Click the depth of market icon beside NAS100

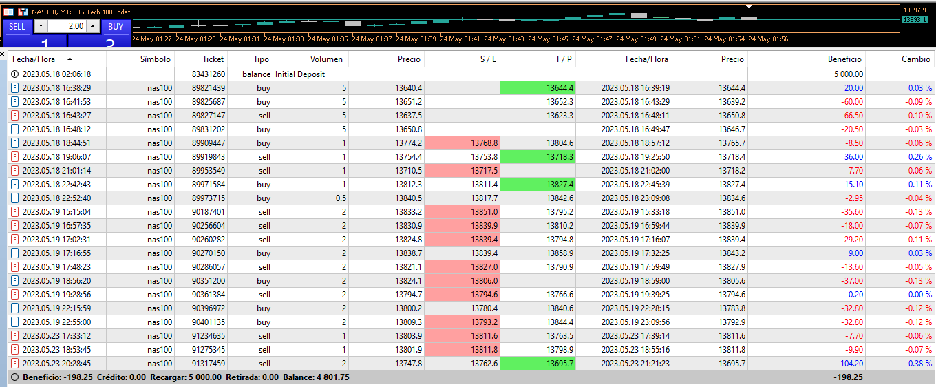pos(23,12)
